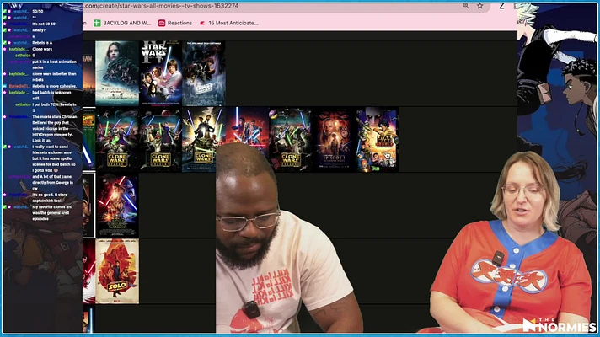Select the red Clone Wars final season poster
This screenshot has width=600, height=337.
pyautogui.click(x=247, y=128)
